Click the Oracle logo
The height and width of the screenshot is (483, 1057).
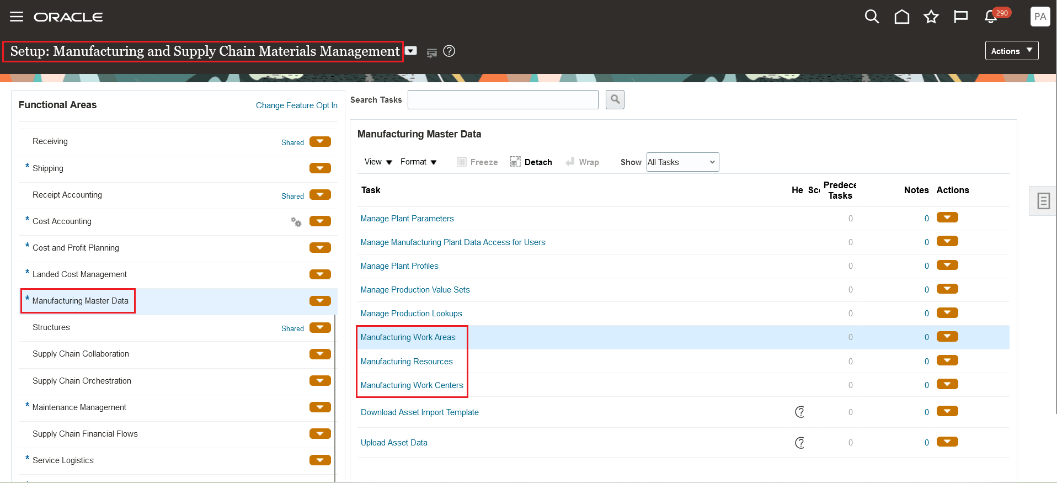pos(68,17)
